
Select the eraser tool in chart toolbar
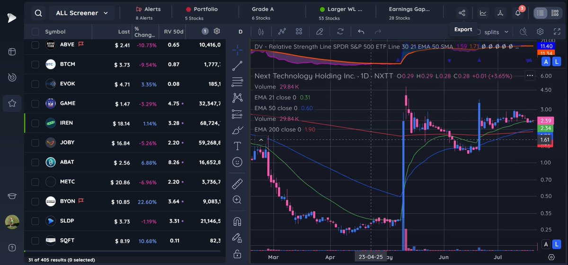319,32
